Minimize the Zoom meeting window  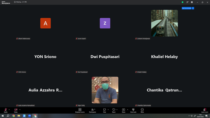click(197, 2)
